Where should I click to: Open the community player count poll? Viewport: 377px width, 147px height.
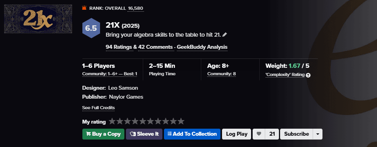tap(109, 74)
